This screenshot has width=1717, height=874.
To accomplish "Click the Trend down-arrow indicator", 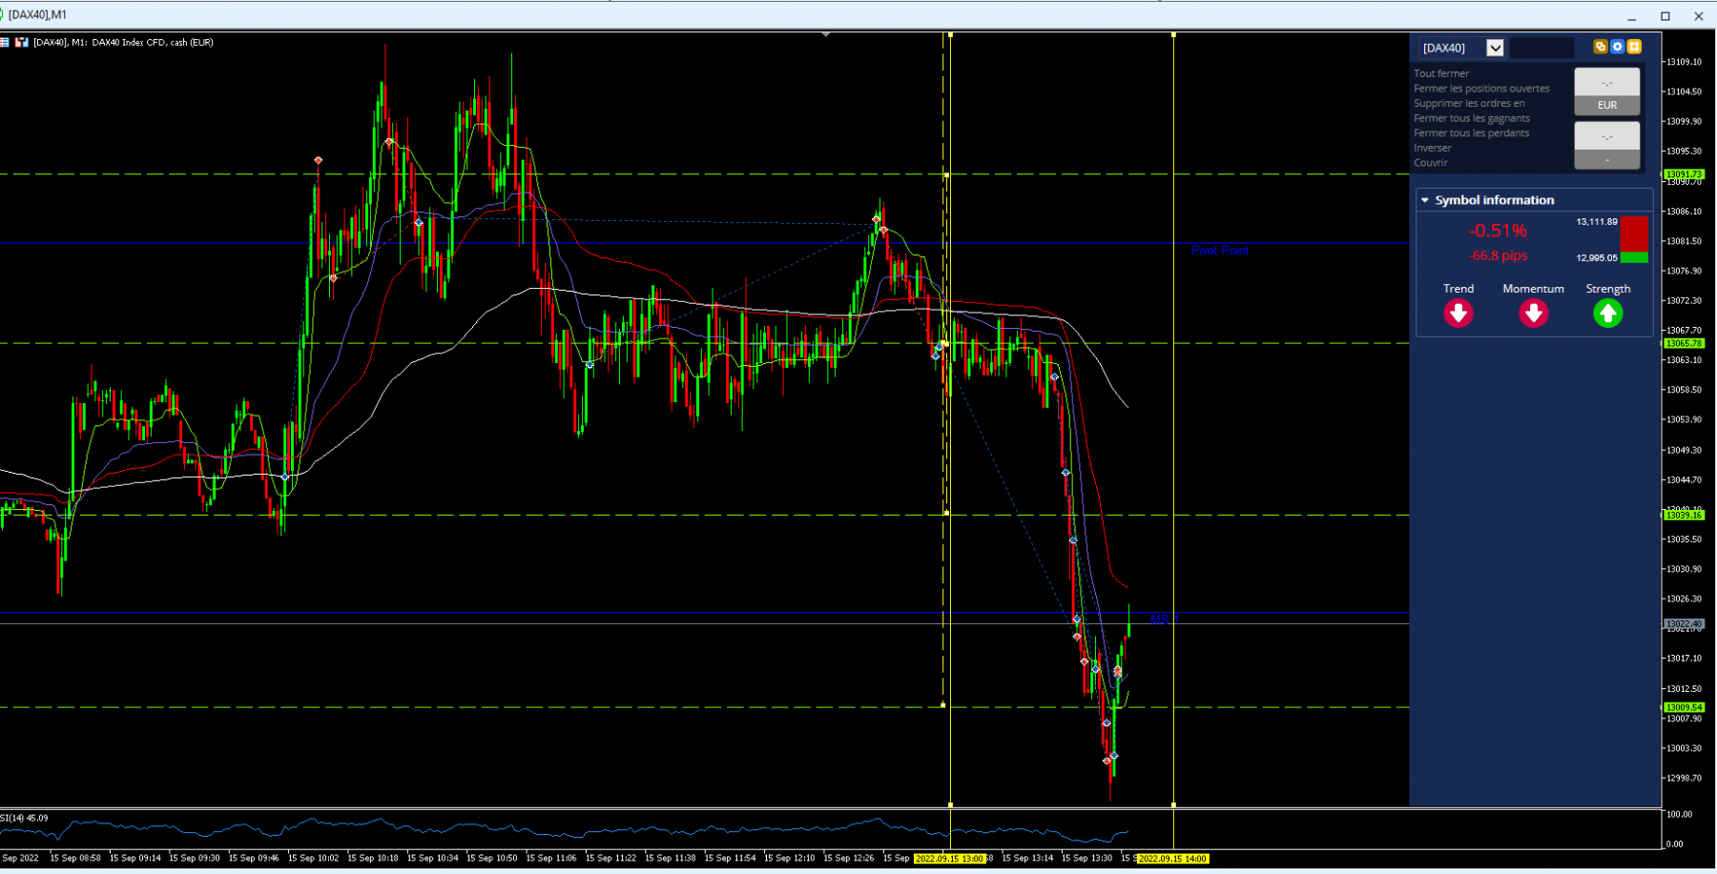I will (x=1458, y=313).
